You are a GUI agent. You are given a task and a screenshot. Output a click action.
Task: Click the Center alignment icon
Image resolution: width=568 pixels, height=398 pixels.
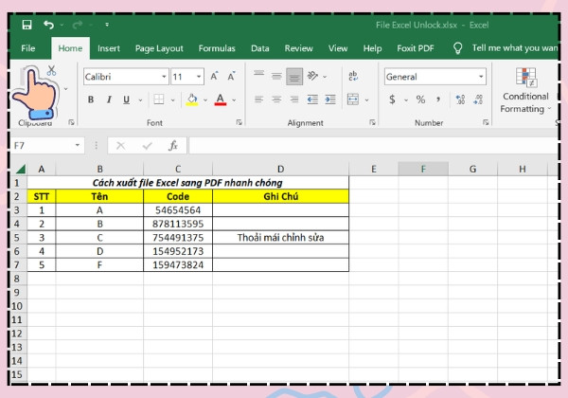[276, 99]
